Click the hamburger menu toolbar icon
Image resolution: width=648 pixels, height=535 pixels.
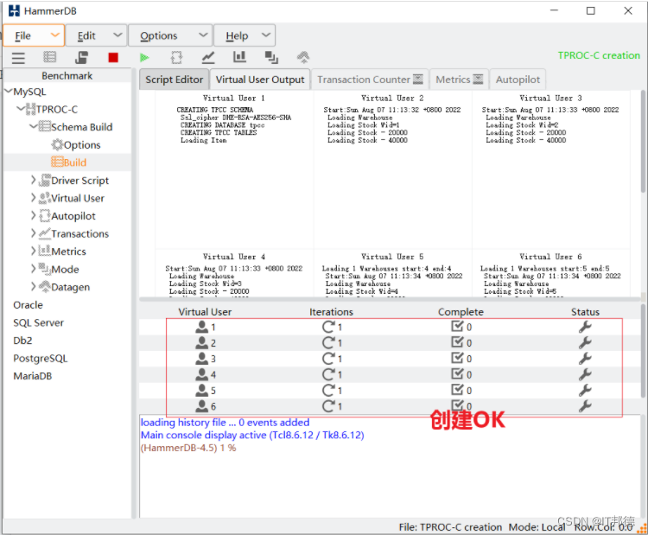[18, 58]
